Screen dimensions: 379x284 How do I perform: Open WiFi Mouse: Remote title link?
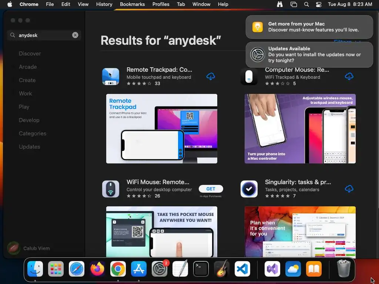[x=158, y=182]
